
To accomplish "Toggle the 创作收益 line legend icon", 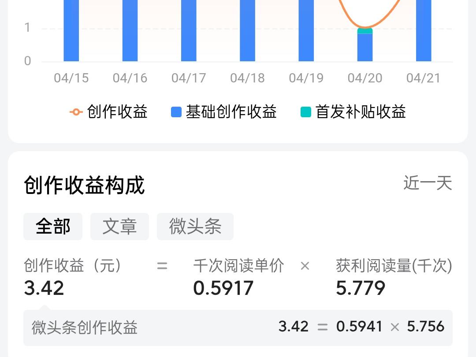I will [76, 112].
